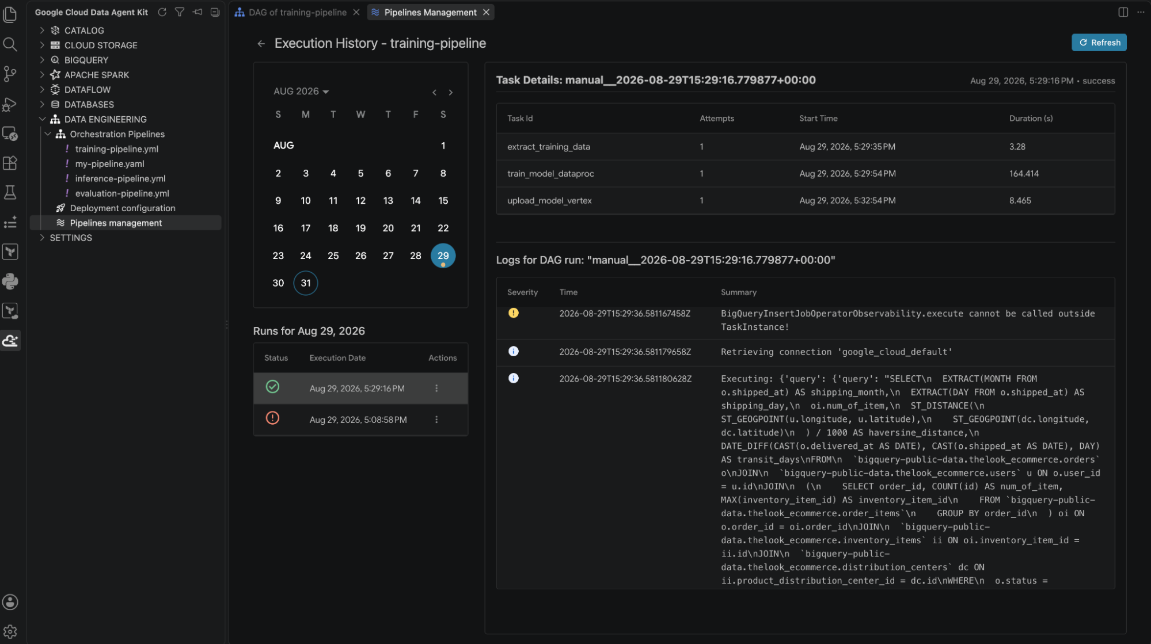Collapse the Orchestration Pipelines node
1151x644 pixels.
[48, 134]
